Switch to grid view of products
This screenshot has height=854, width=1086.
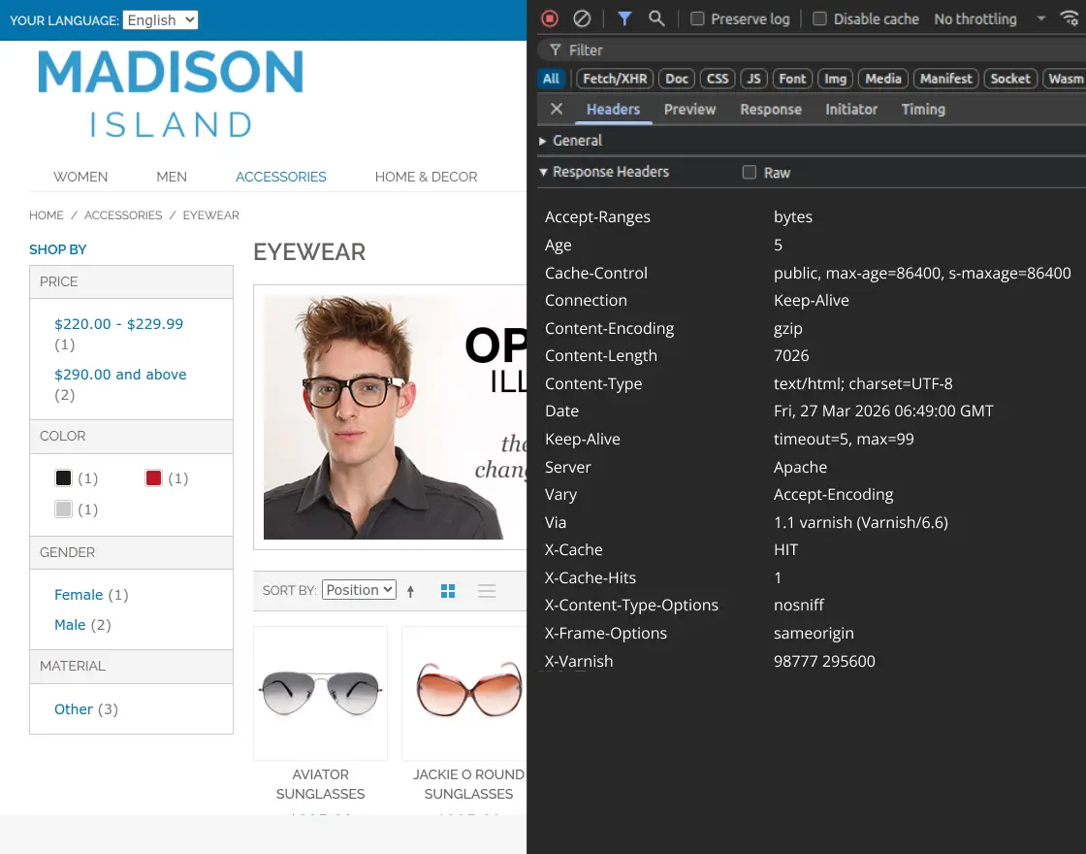[448, 591]
